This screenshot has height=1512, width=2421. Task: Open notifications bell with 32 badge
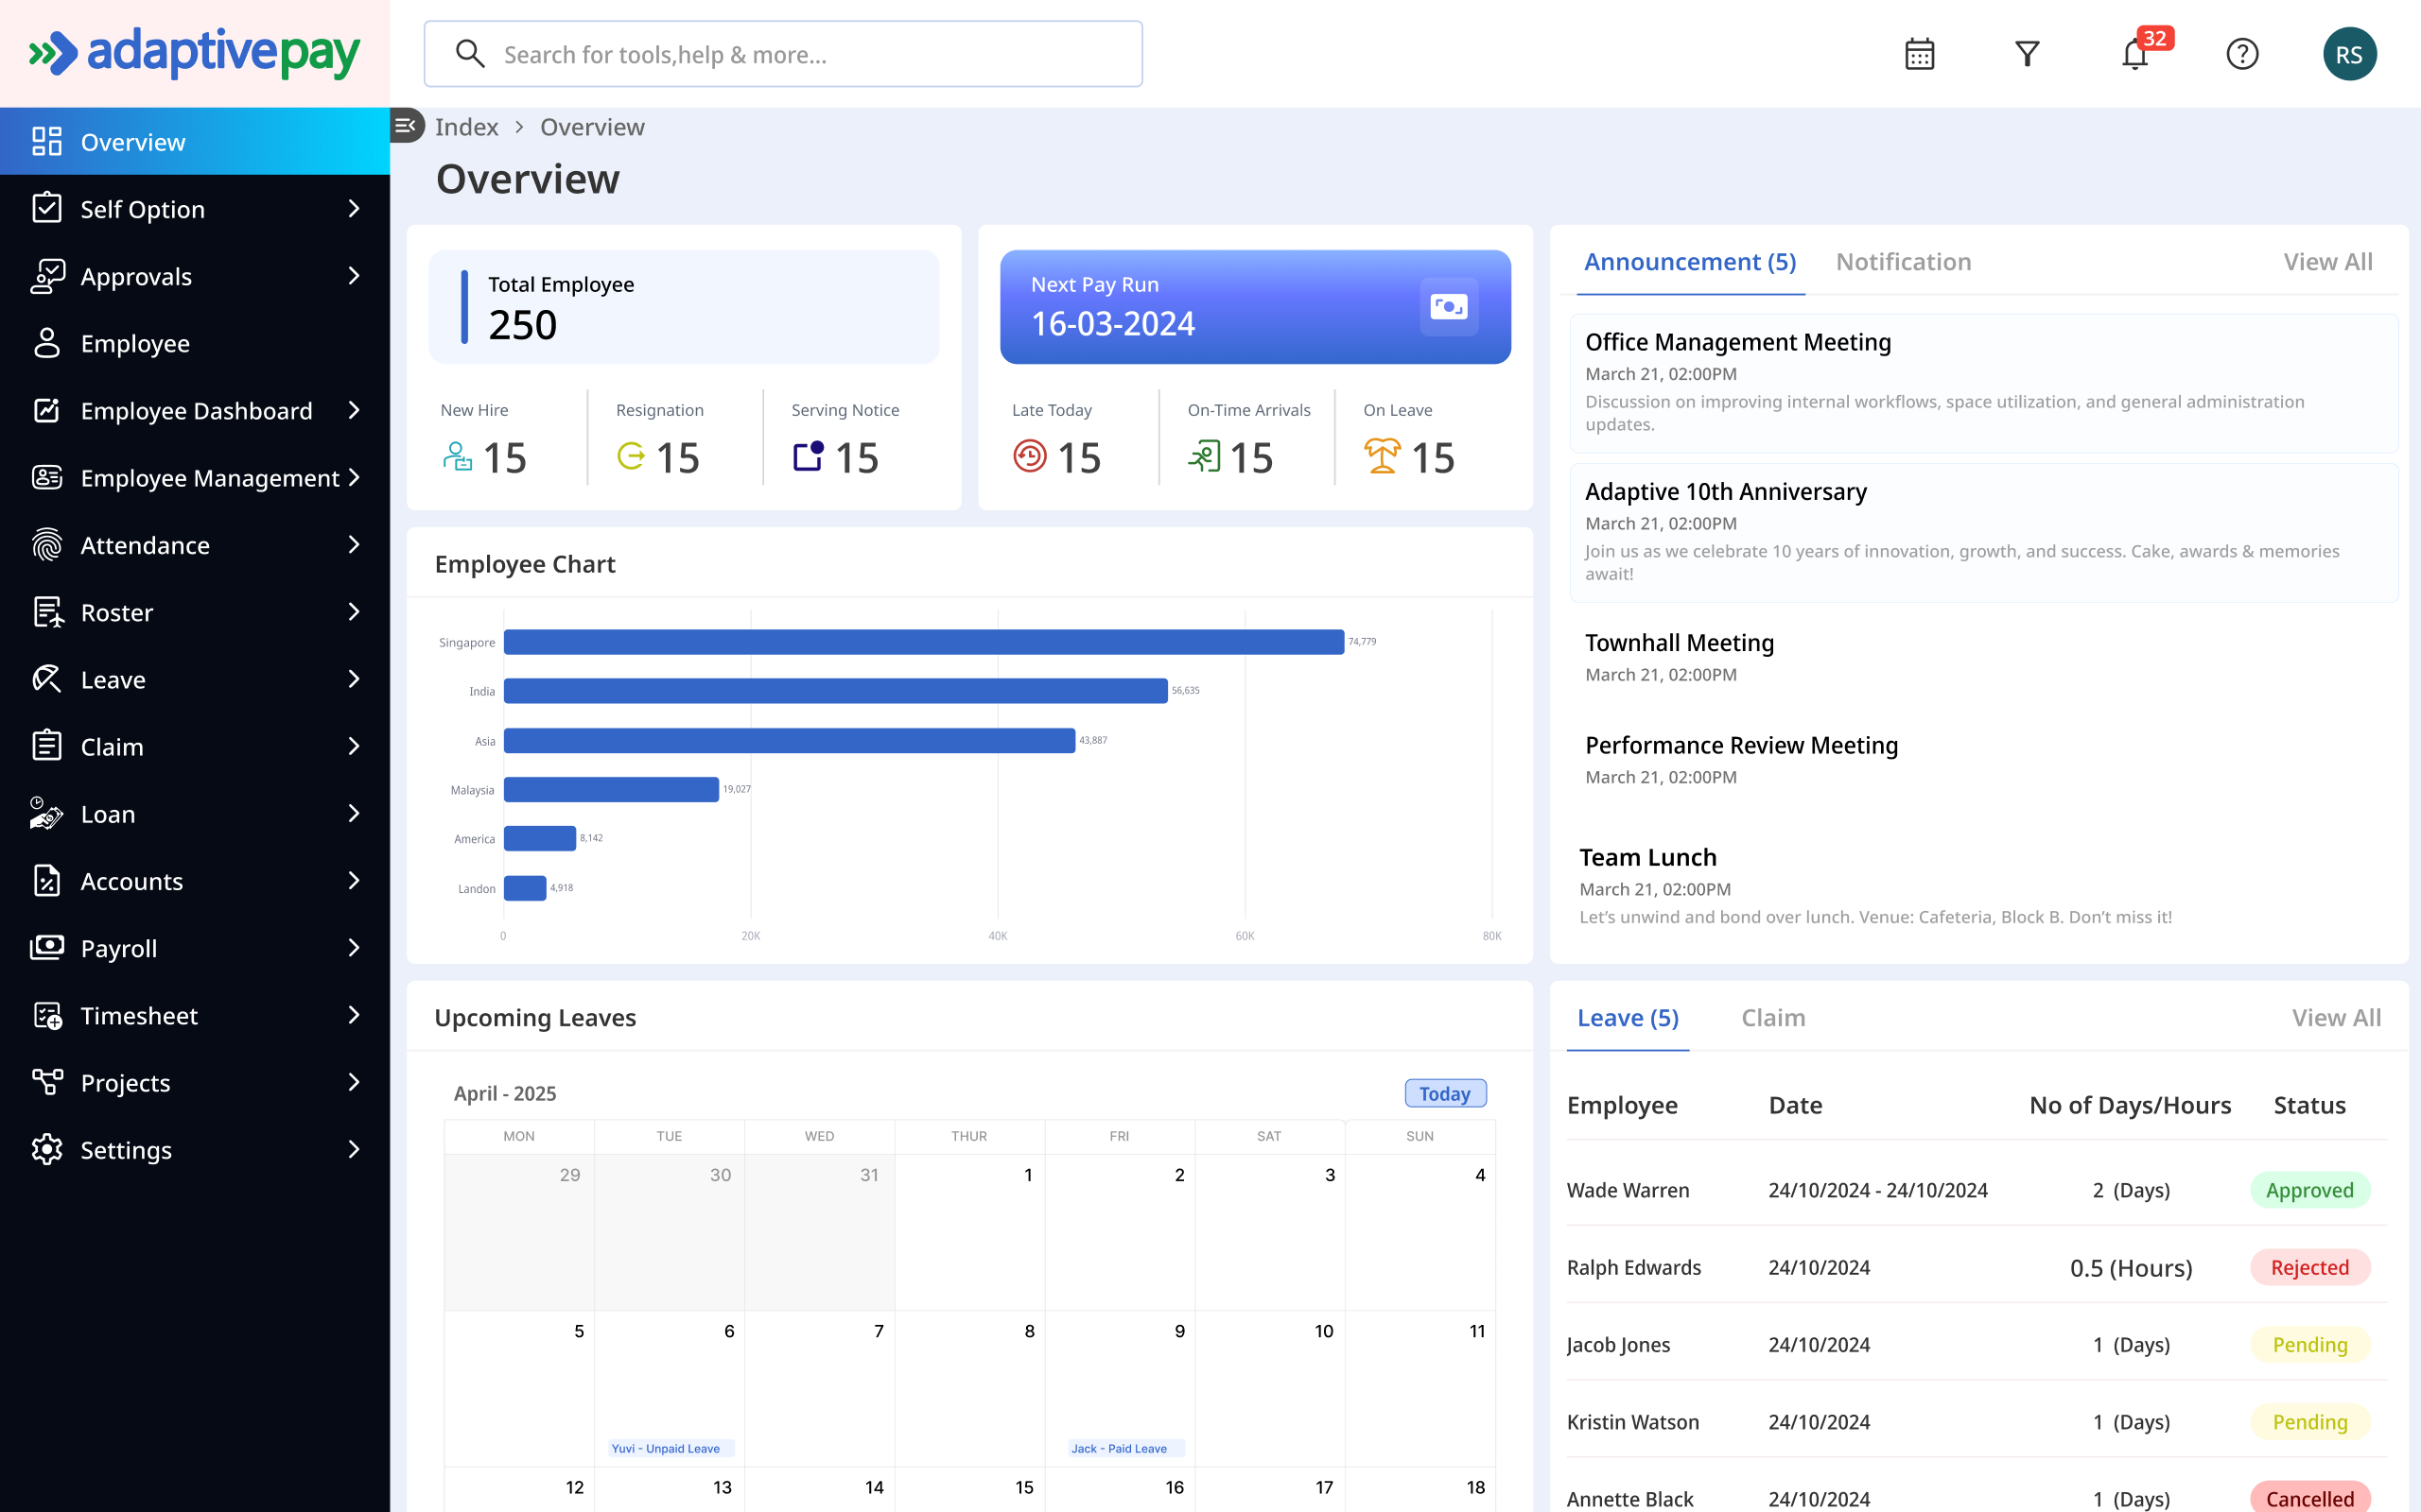2136,54
